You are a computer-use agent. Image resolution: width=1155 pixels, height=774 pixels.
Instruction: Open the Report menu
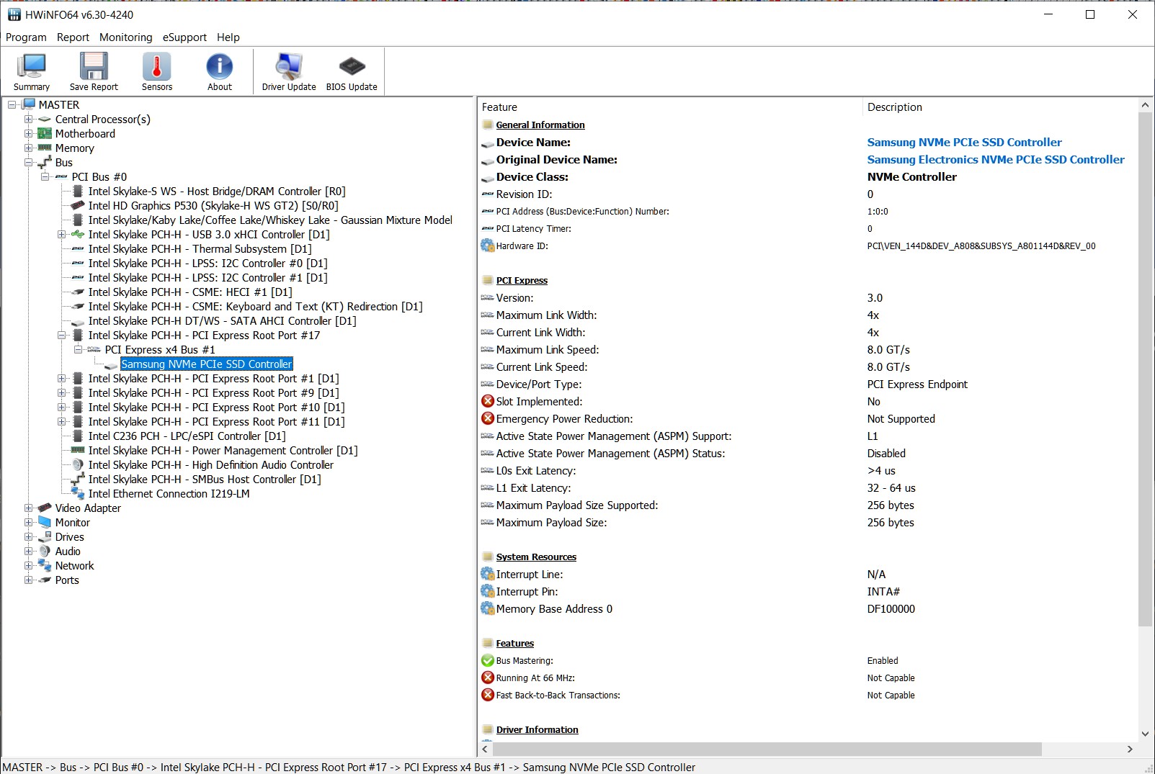[x=73, y=37]
